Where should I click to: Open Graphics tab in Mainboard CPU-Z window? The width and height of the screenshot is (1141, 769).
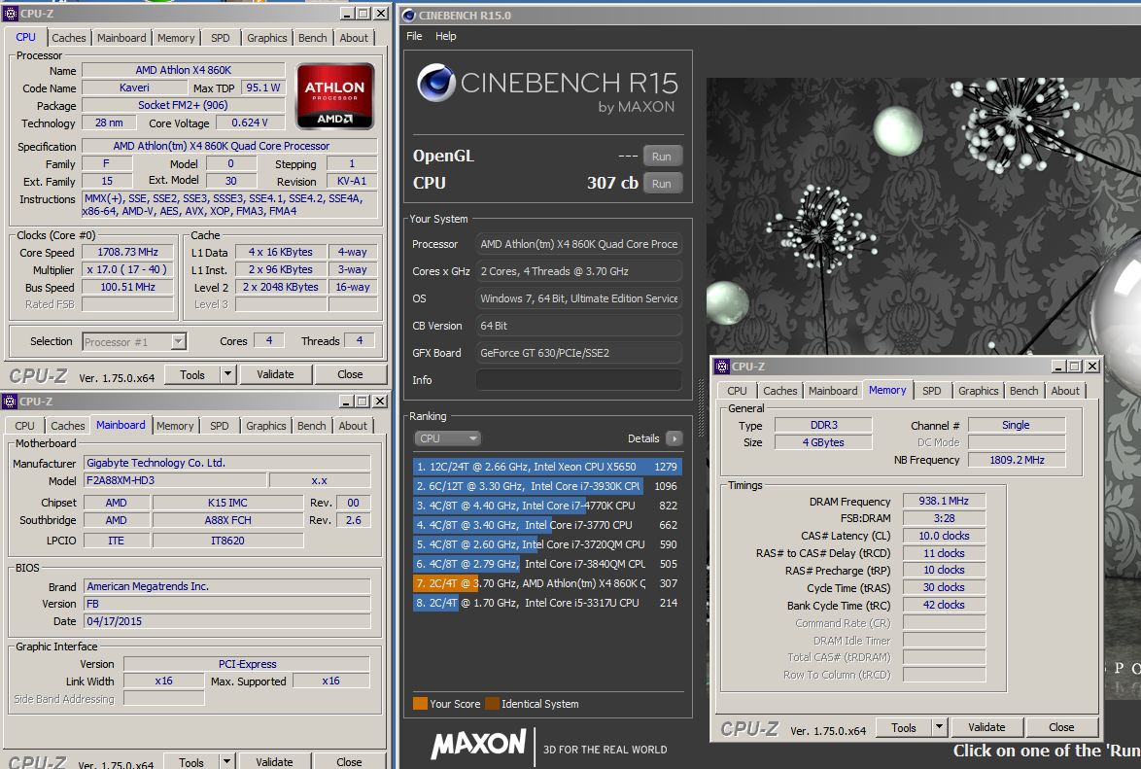265,426
